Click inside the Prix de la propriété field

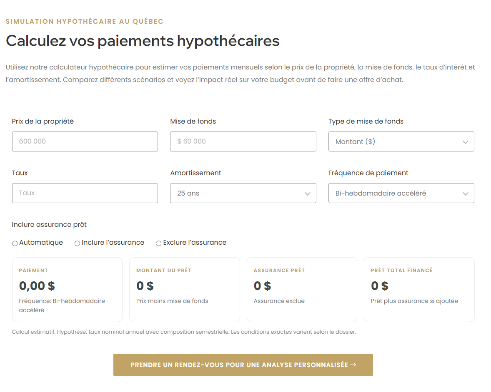coord(85,141)
